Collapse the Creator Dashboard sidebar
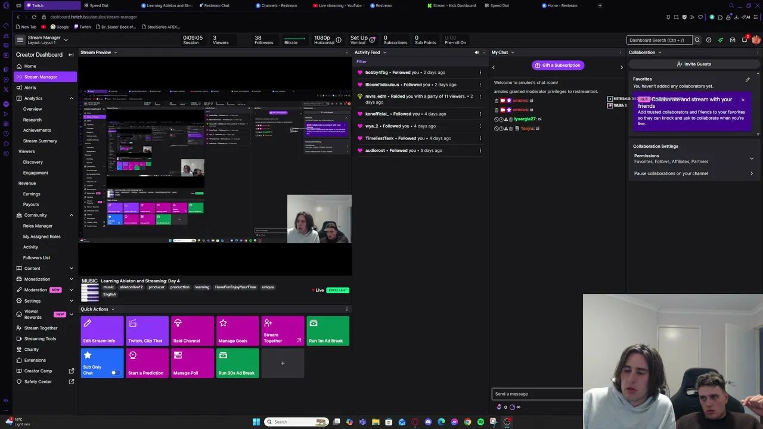The height and width of the screenshot is (429, 763). 71,55
